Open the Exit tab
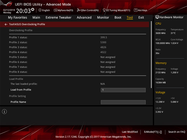The width and height of the screenshot is (187, 140). click(141, 18)
